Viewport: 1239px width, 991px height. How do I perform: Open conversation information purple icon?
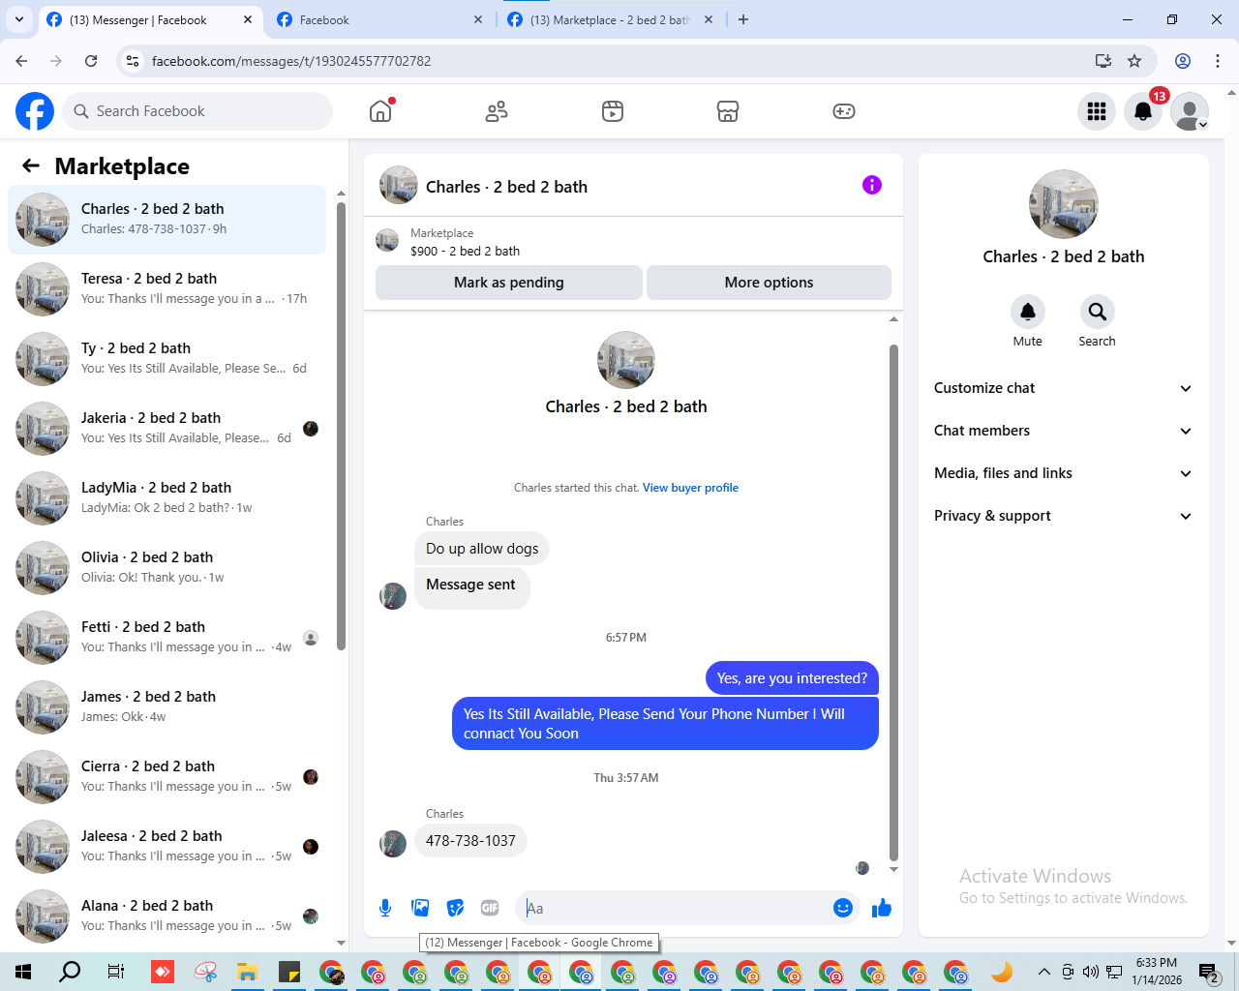(x=872, y=185)
